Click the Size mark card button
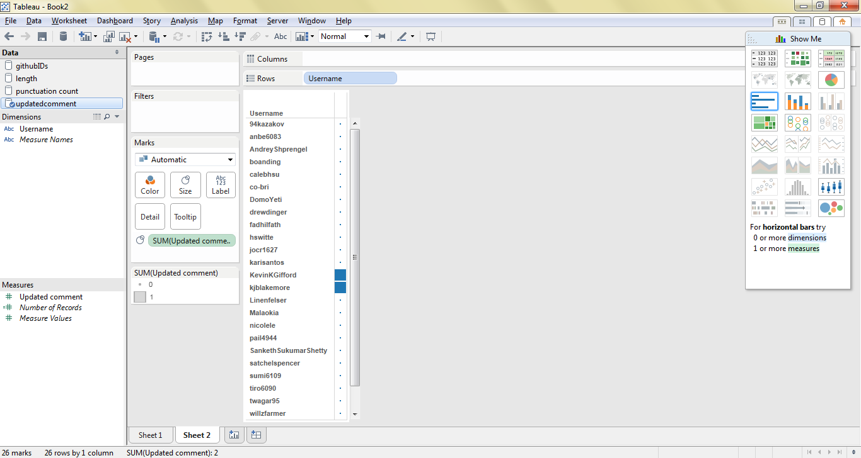 click(x=185, y=185)
